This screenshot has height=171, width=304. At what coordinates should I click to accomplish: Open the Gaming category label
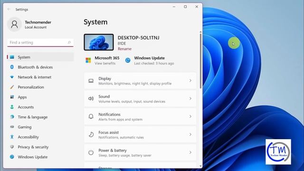(25, 127)
